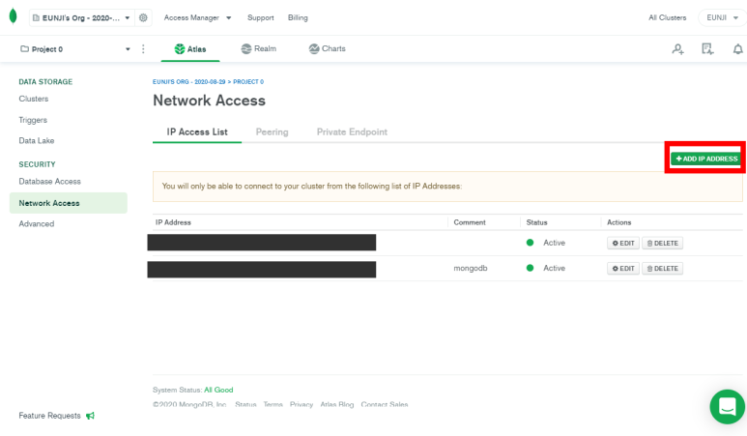This screenshot has width=747, height=436.
Task: Click the Comment column header
Action: coord(470,222)
